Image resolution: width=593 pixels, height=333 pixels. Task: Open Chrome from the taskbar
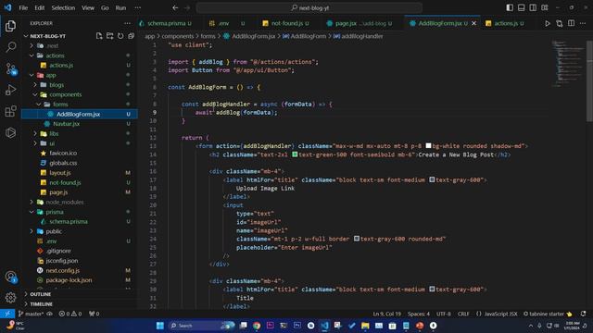[x=257, y=326]
